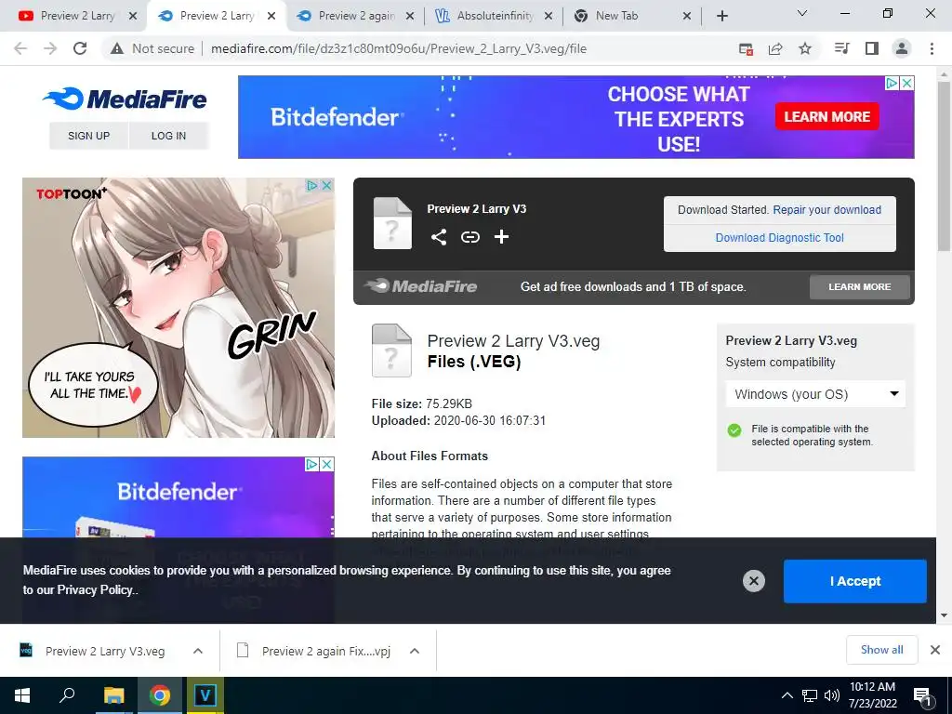The width and height of the screenshot is (952, 714).
Task: Click the gray LEARN MORE button in MediaFire bar
Action: (860, 286)
